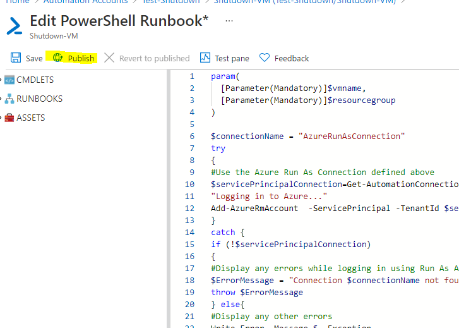
Task: Click the try keyword
Action: (x=218, y=149)
